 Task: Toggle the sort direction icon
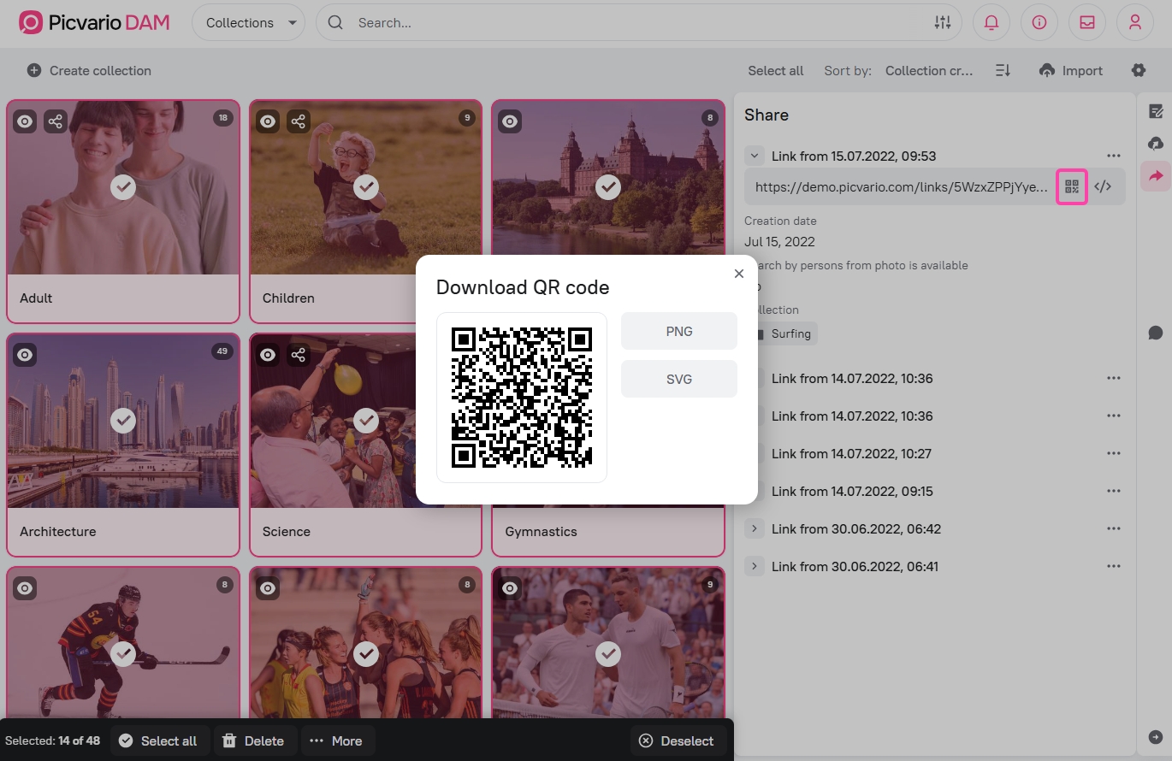pos(1003,71)
